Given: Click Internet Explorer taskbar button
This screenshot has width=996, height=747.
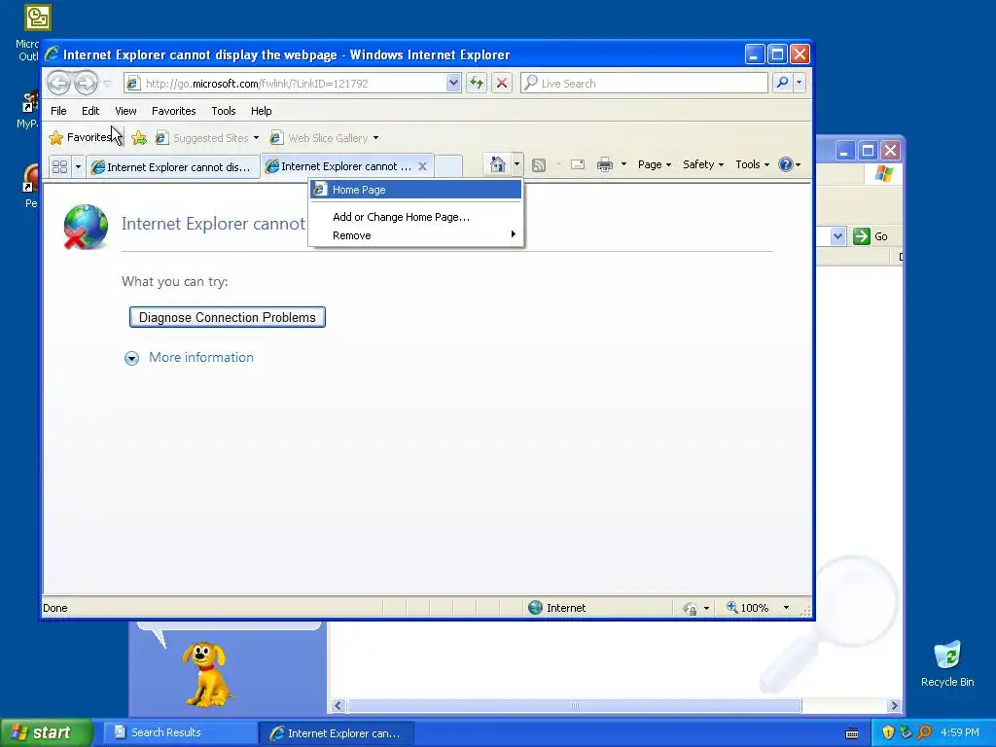Looking at the screenshot, I should 337,733.
